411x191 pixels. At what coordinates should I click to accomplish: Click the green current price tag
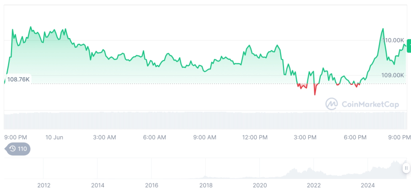[x=409, y=47]
